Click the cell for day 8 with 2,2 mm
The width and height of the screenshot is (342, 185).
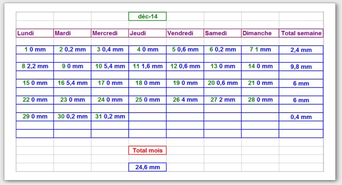tap(35, 66)
